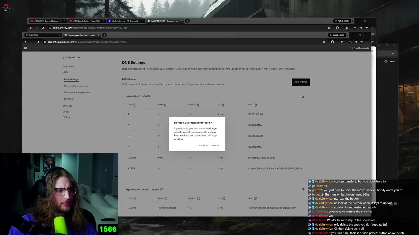Image resolution: width=419 pixels, height=235 pixels.
Task: Click data cell ext-sq.squarespace.com
Action: tap(261, 158)
